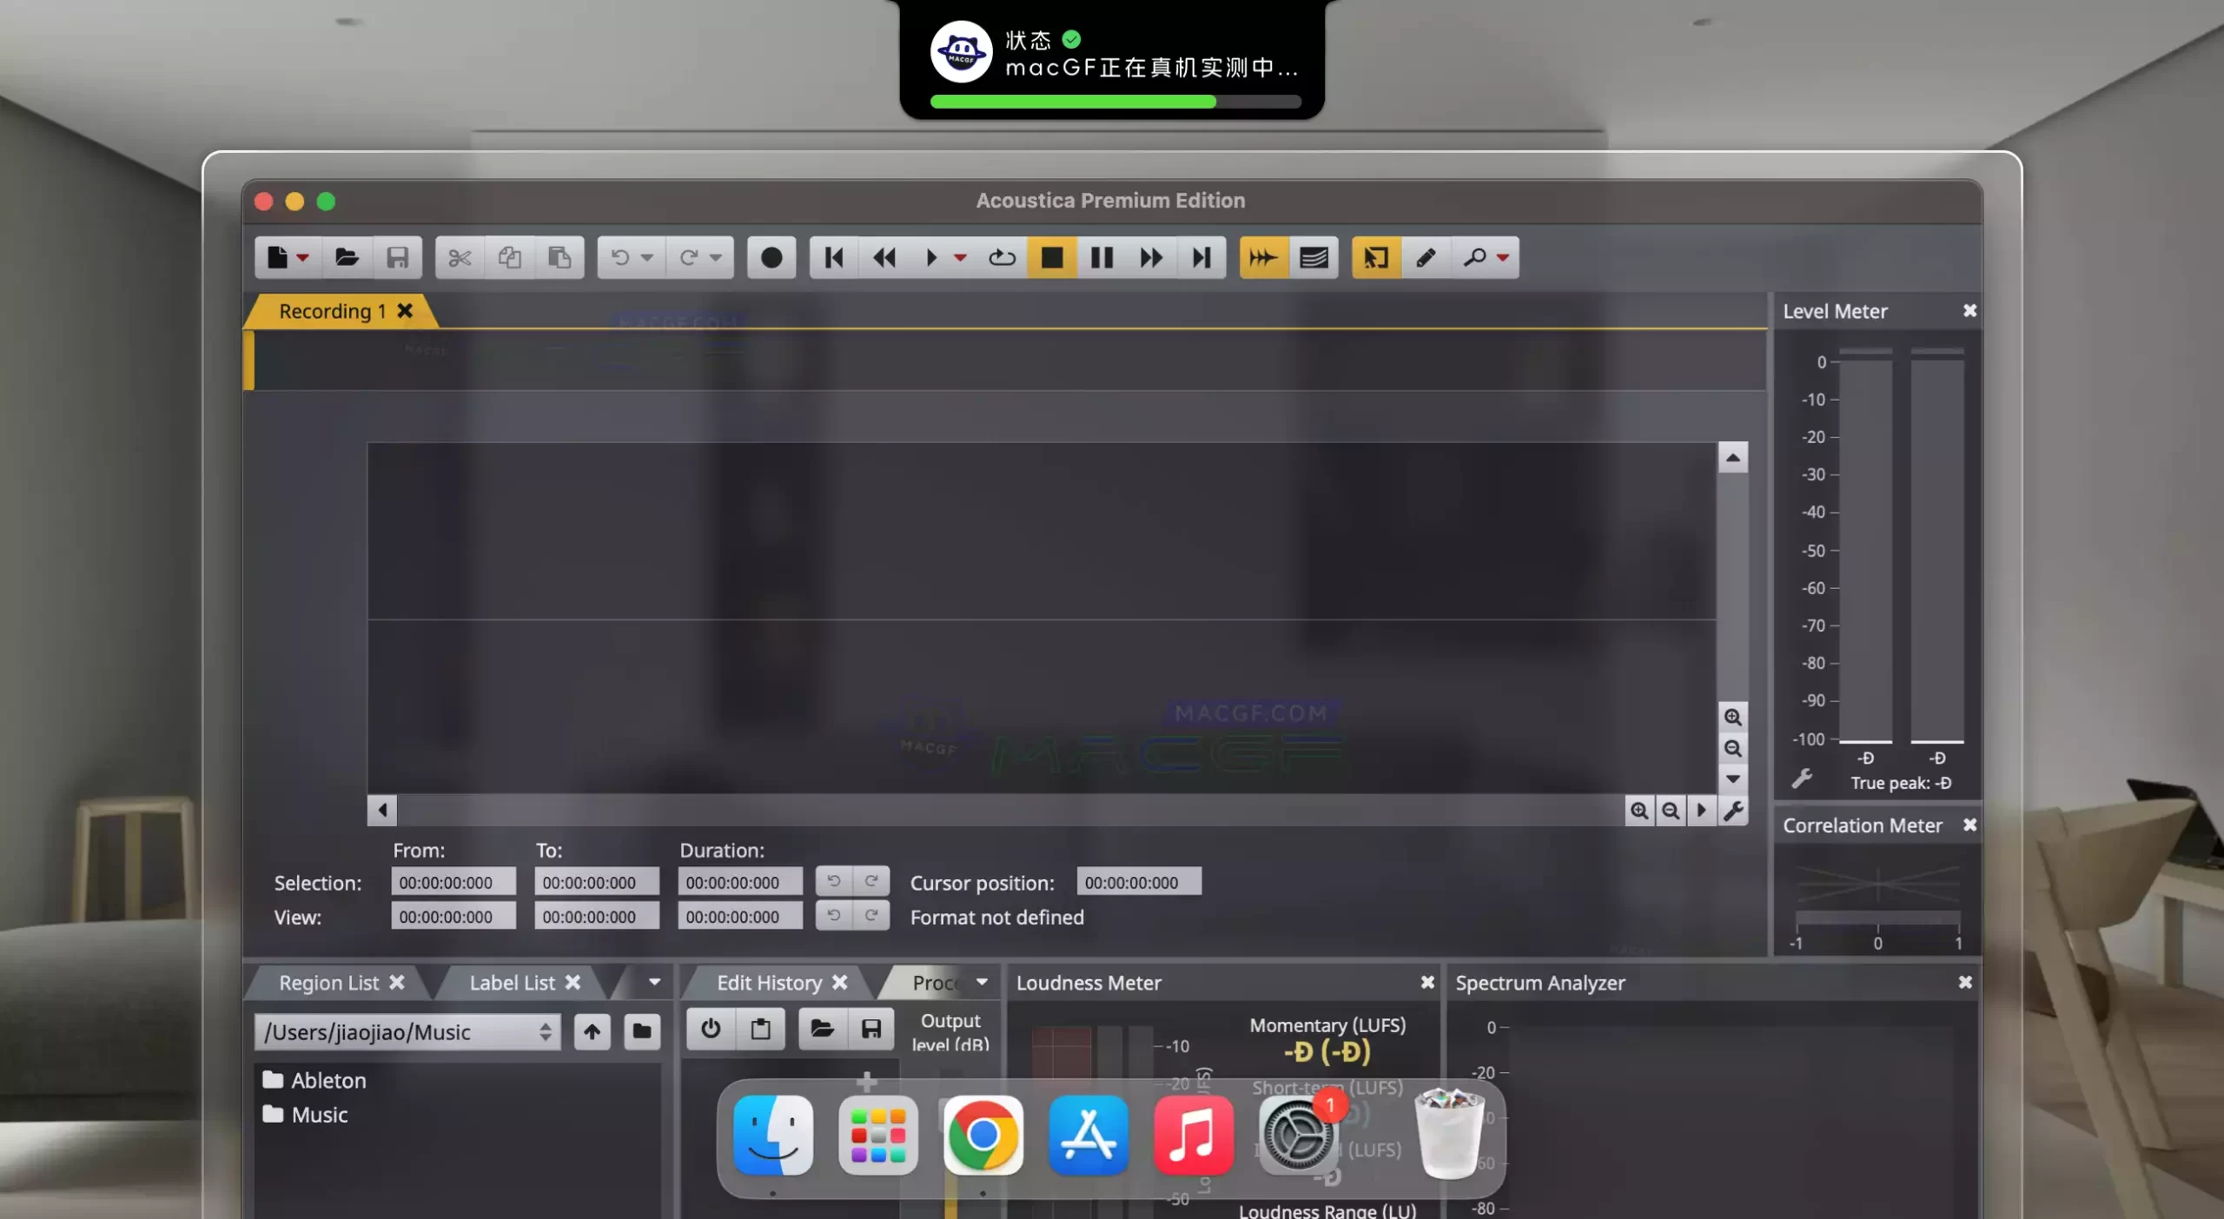Screen dimensions: 2224x1219
Task: Select the Cut tool in the toolbar
Action: 460,257
